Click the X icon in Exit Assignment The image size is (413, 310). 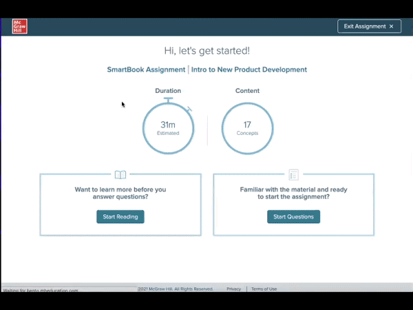[392, 26]
